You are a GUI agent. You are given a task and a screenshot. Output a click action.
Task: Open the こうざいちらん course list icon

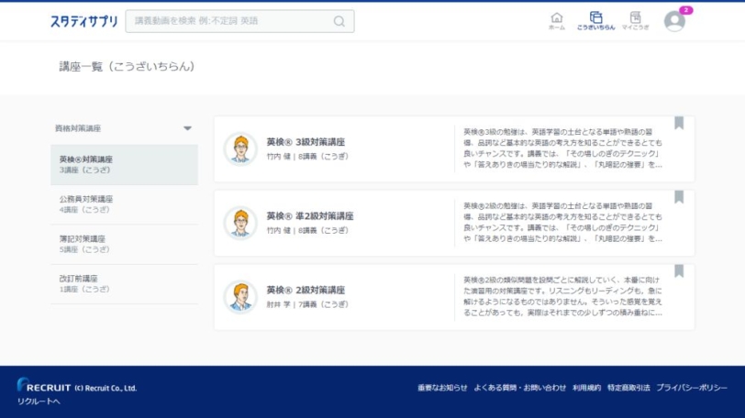[595, 21]
